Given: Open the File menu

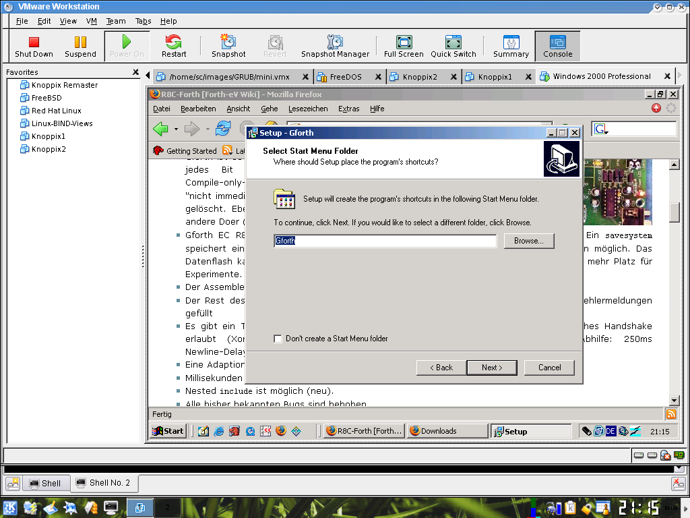Looking at the screenshot, I should (x=22, y=21).
